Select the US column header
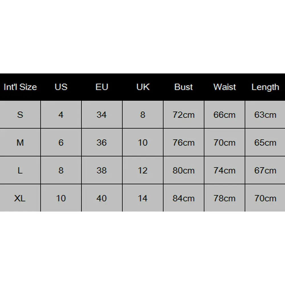 61,87
